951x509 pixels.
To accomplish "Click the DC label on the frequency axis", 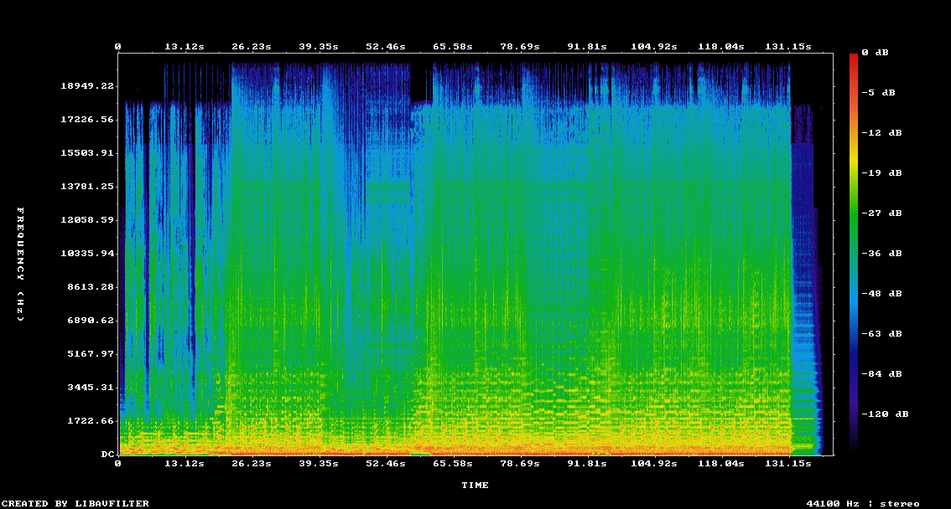I will (x=108, y=454).
